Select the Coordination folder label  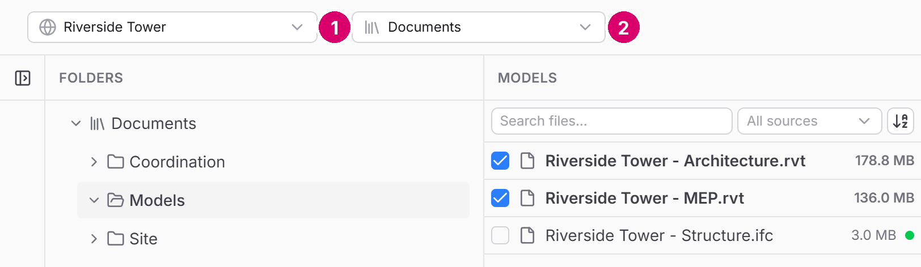pos(178,162)
